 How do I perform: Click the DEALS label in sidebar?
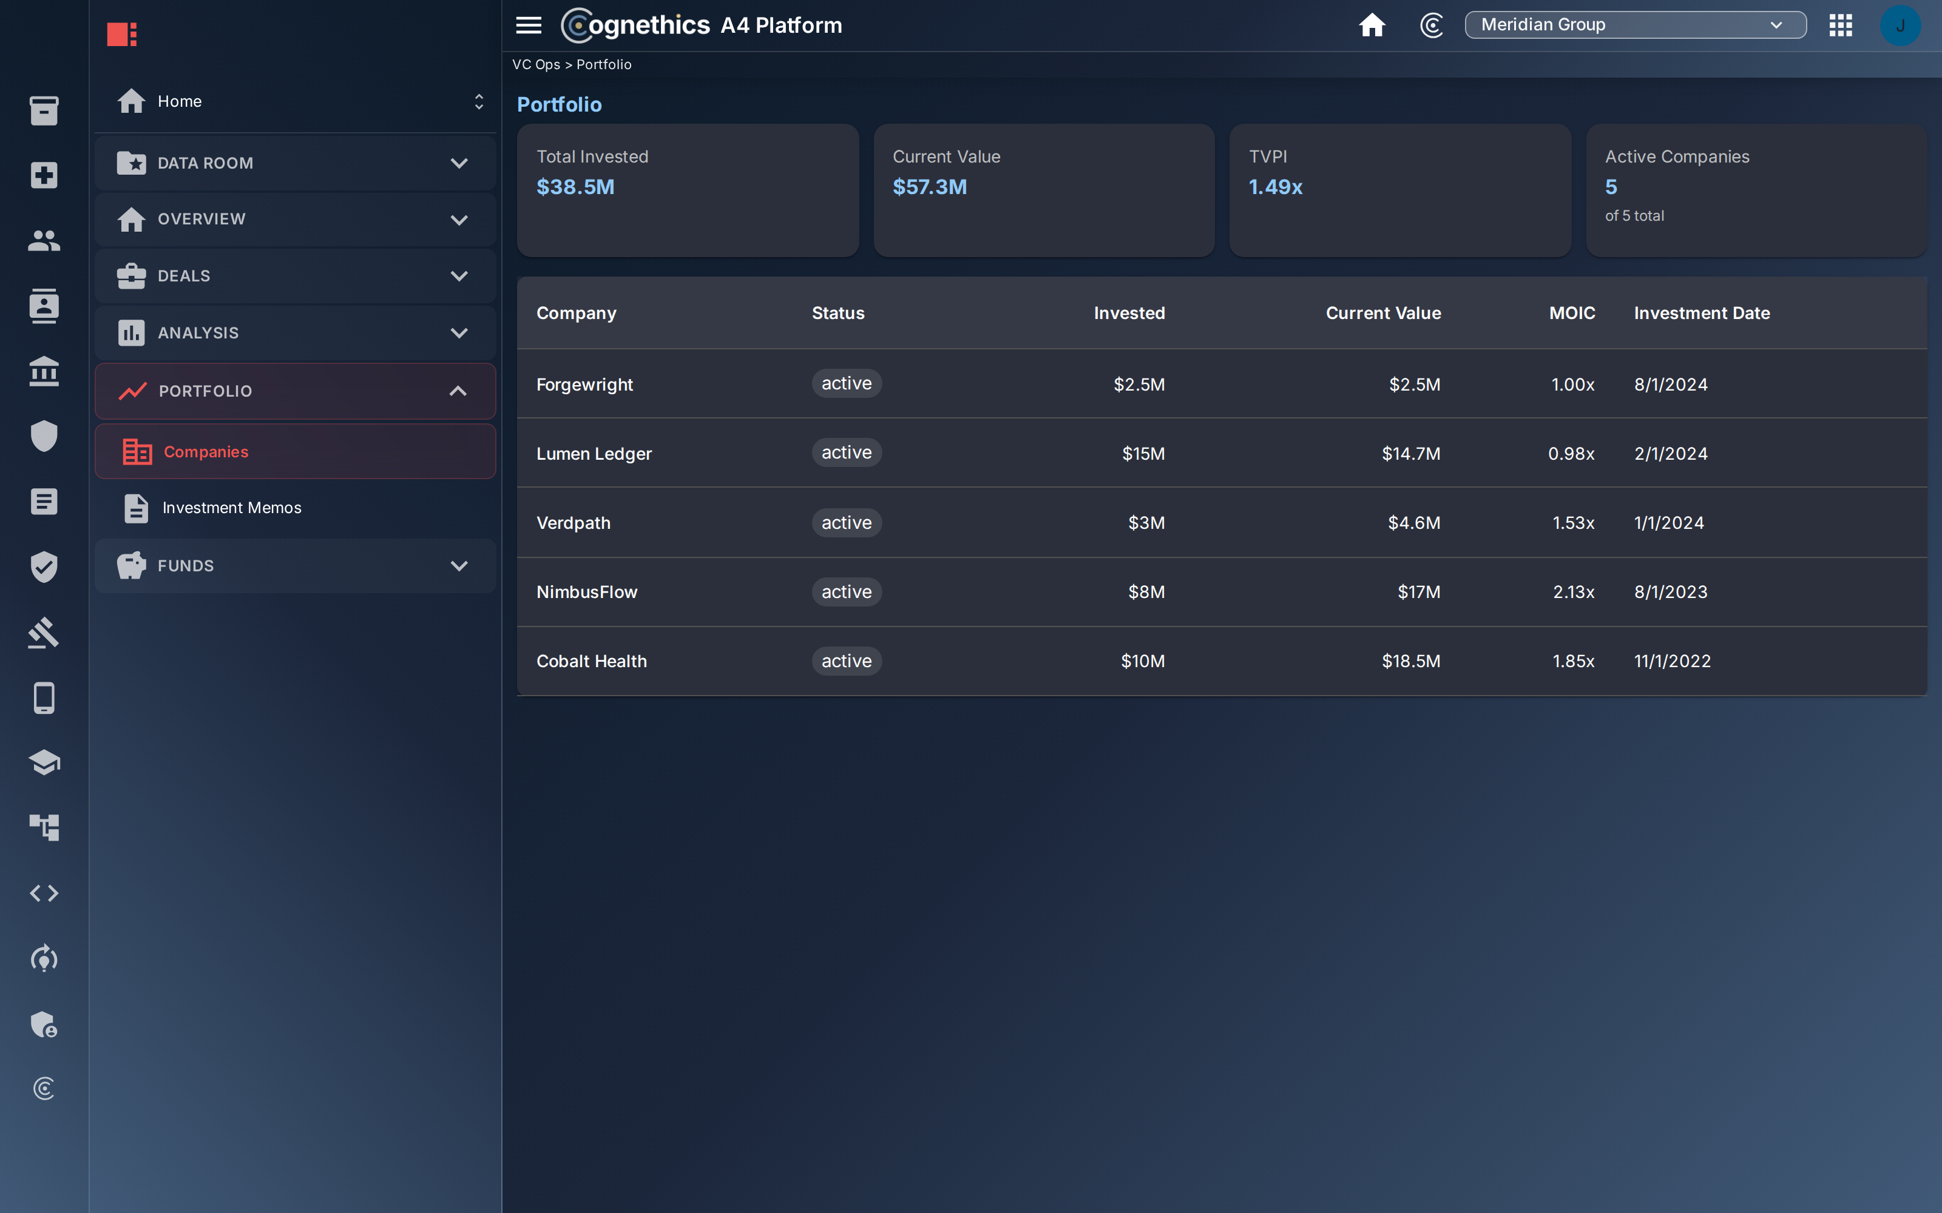pyautogui.click(x=184, y=276)
